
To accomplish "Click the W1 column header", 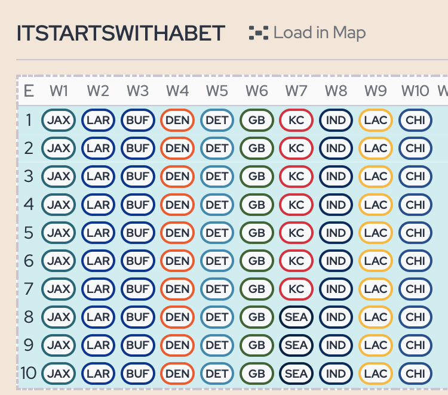I will 59,91.
